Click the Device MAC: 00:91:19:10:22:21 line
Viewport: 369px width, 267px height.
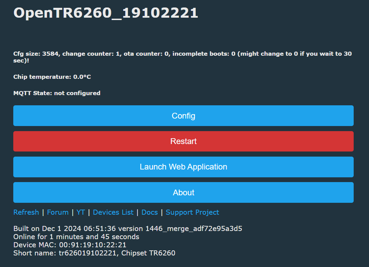pyautogui.click(x=70, y=245)
